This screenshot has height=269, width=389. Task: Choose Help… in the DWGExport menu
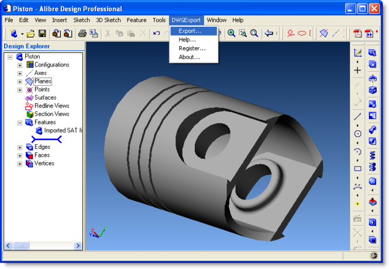194,40
